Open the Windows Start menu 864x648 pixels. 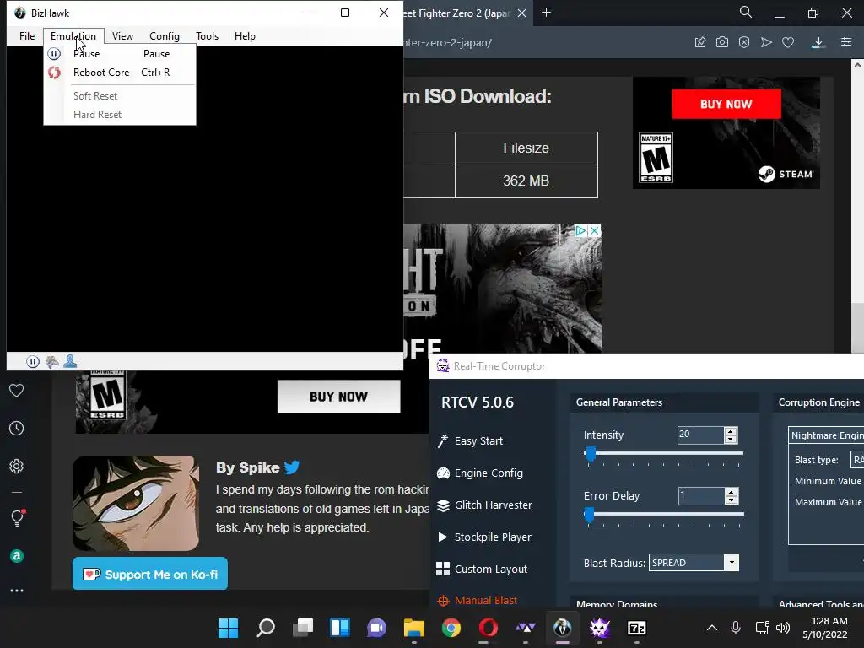pos(228,628)
